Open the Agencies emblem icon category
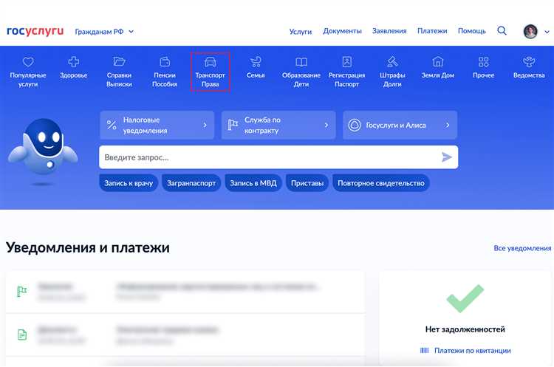 (x=529, y=63)
